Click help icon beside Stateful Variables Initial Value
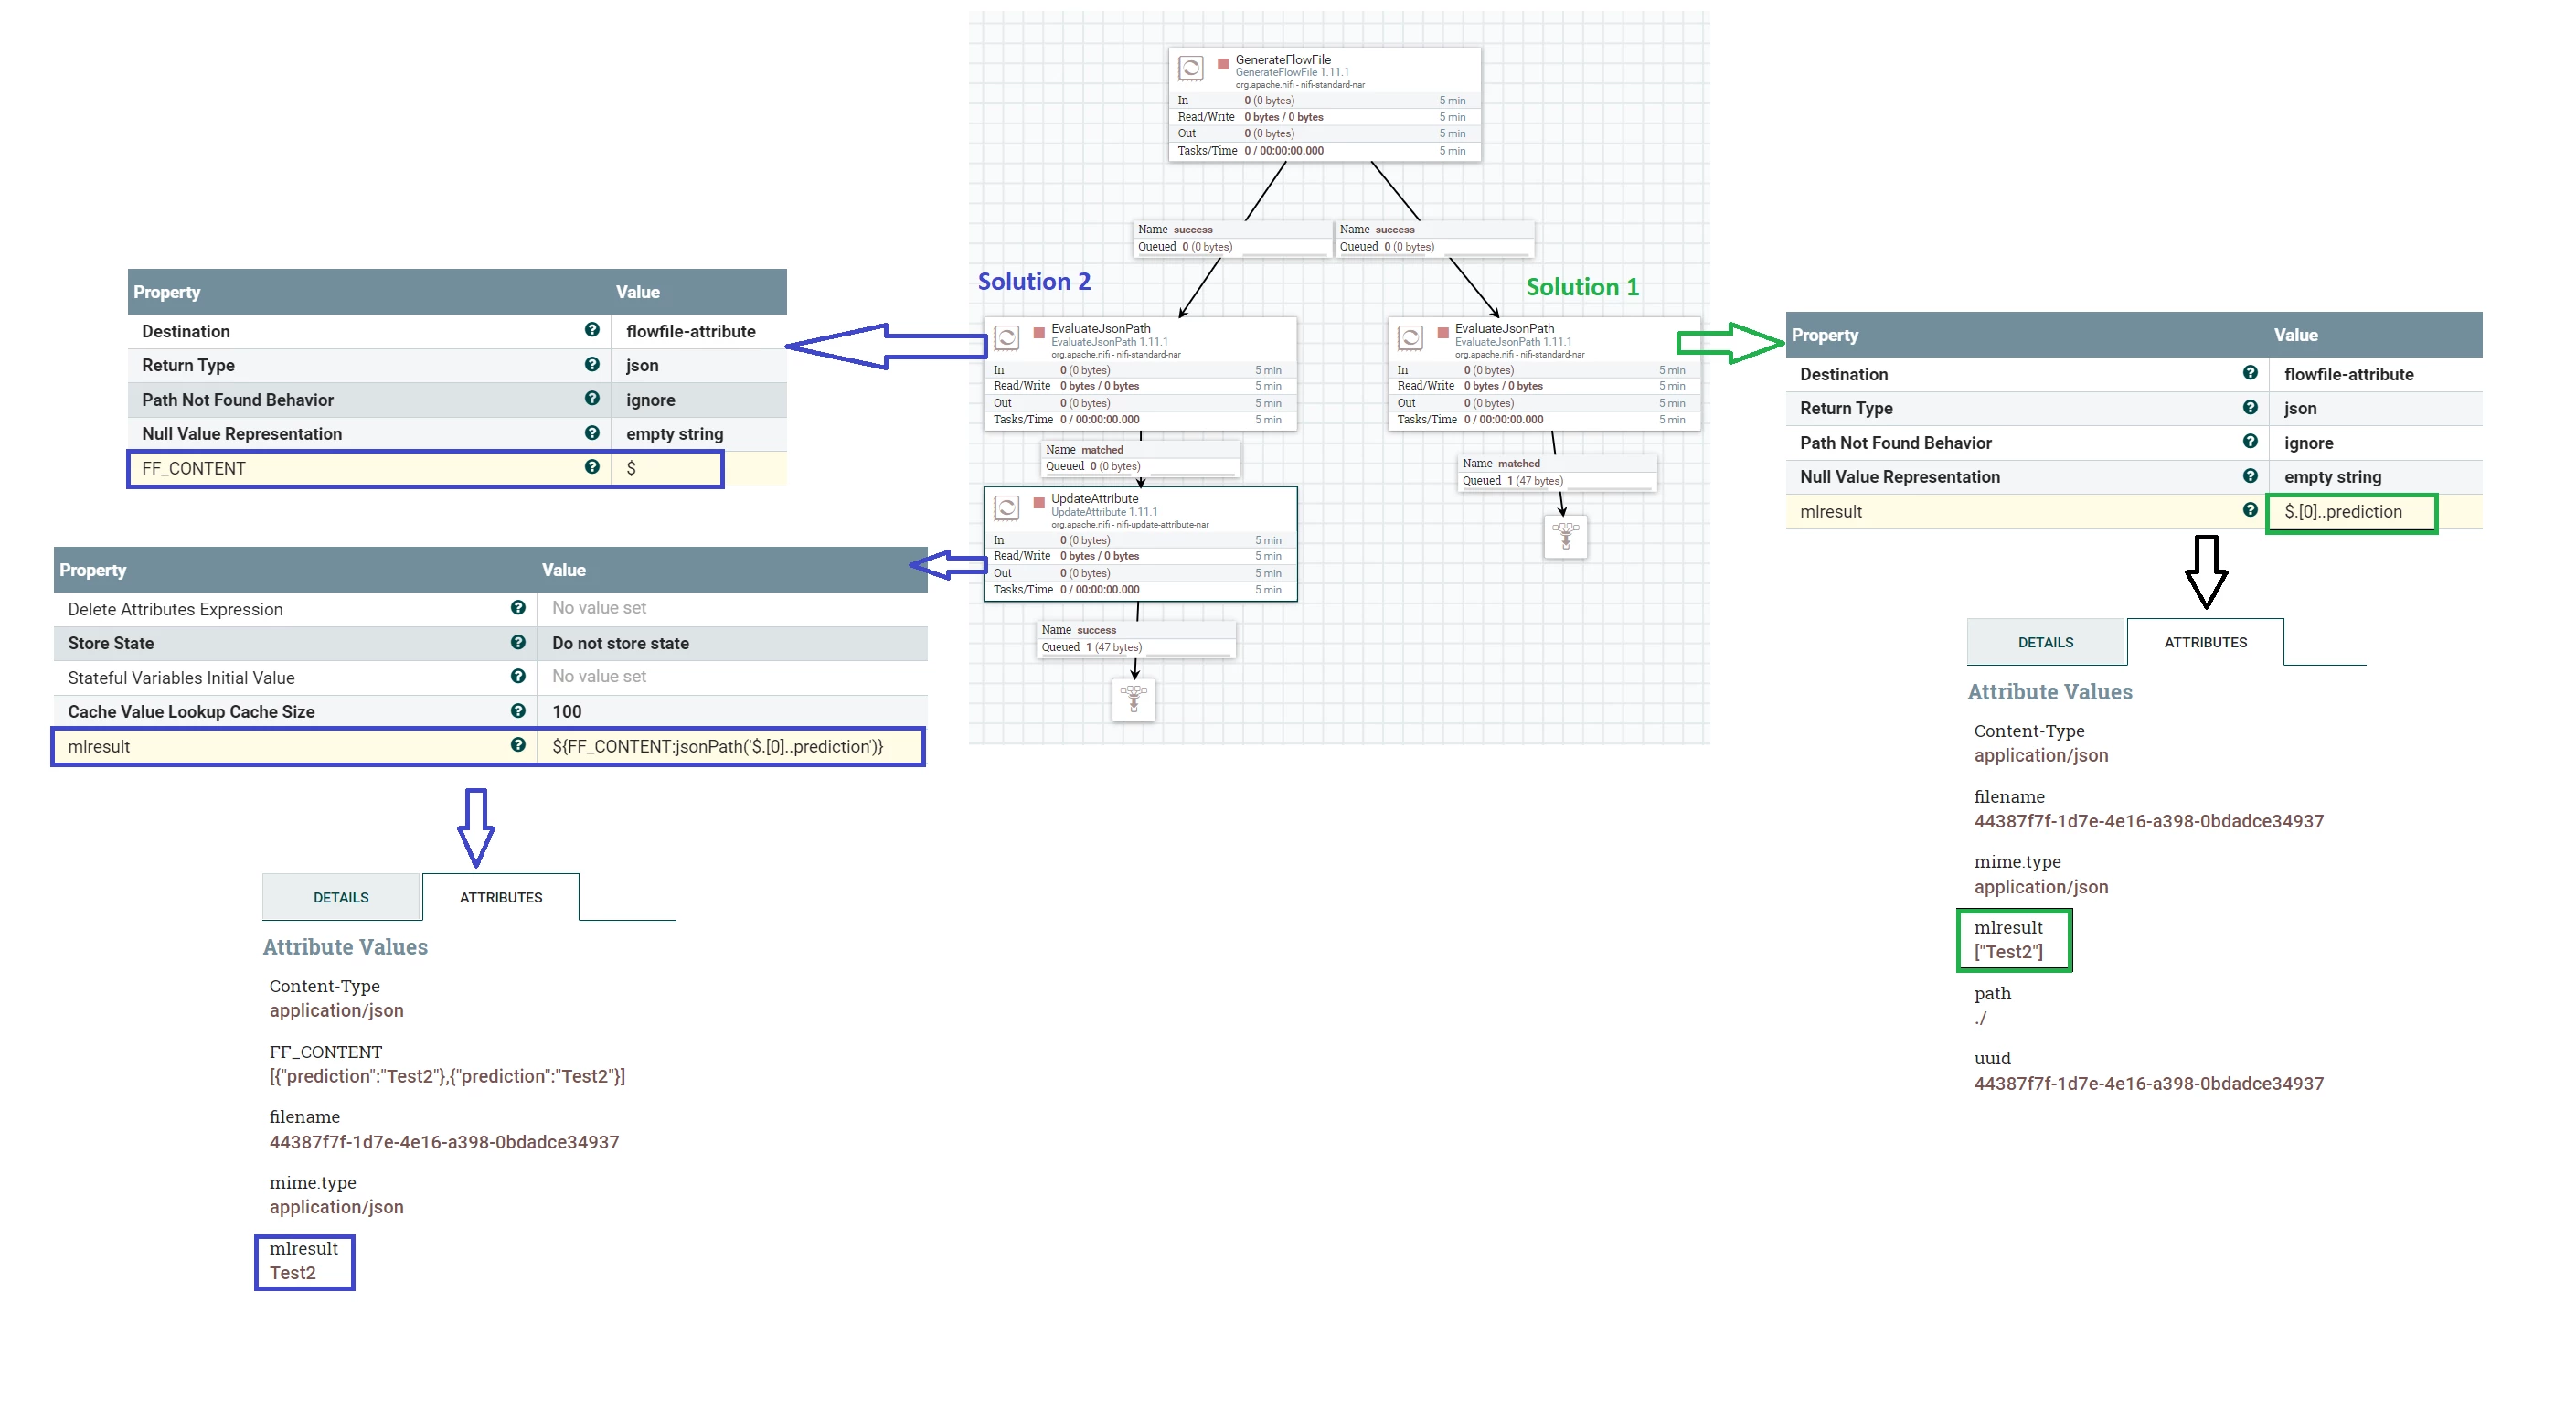Screen dimensions: 2576x1420 point(518,676)
